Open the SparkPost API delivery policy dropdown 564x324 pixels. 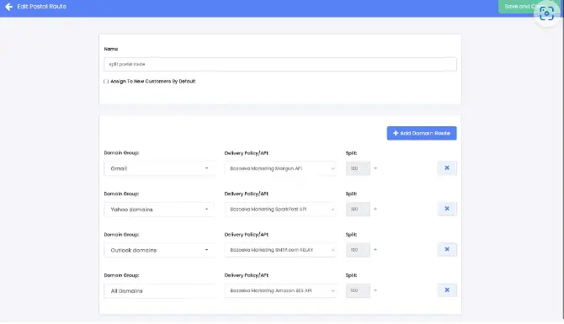click(x=280, y=209)
